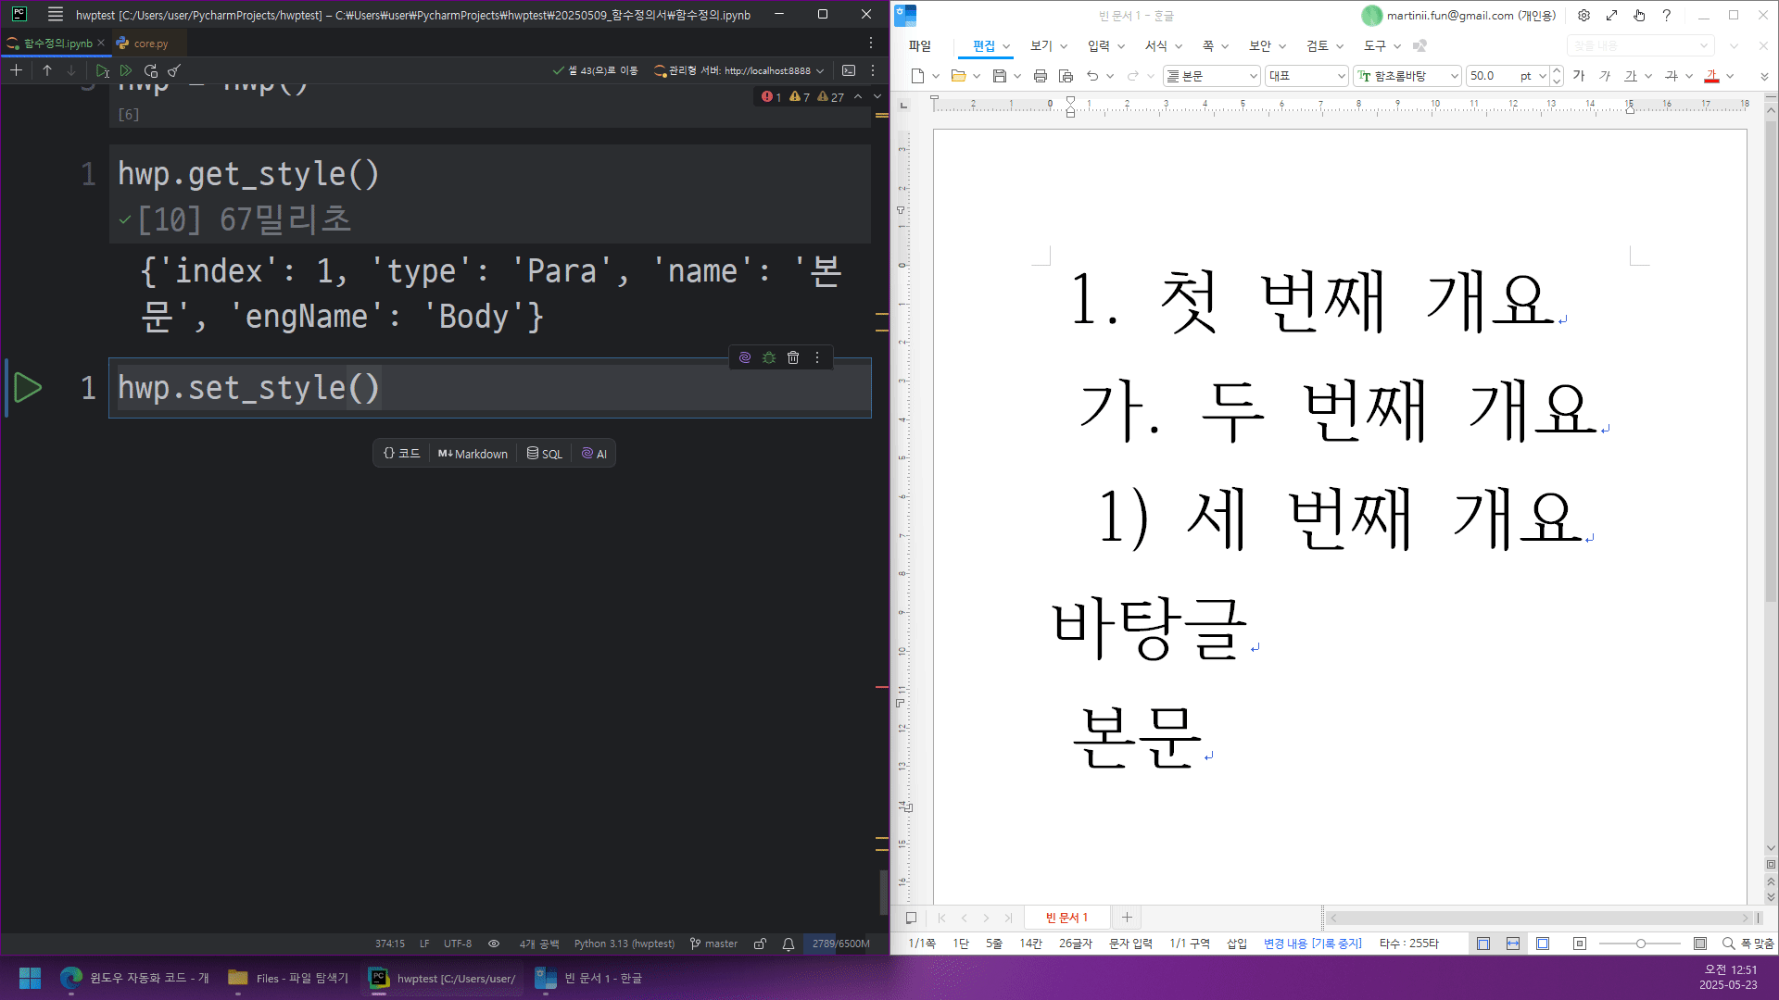Add a new cell with plus icon
The width and height of the screenshot is (1779, 1000).
(16, 70)
